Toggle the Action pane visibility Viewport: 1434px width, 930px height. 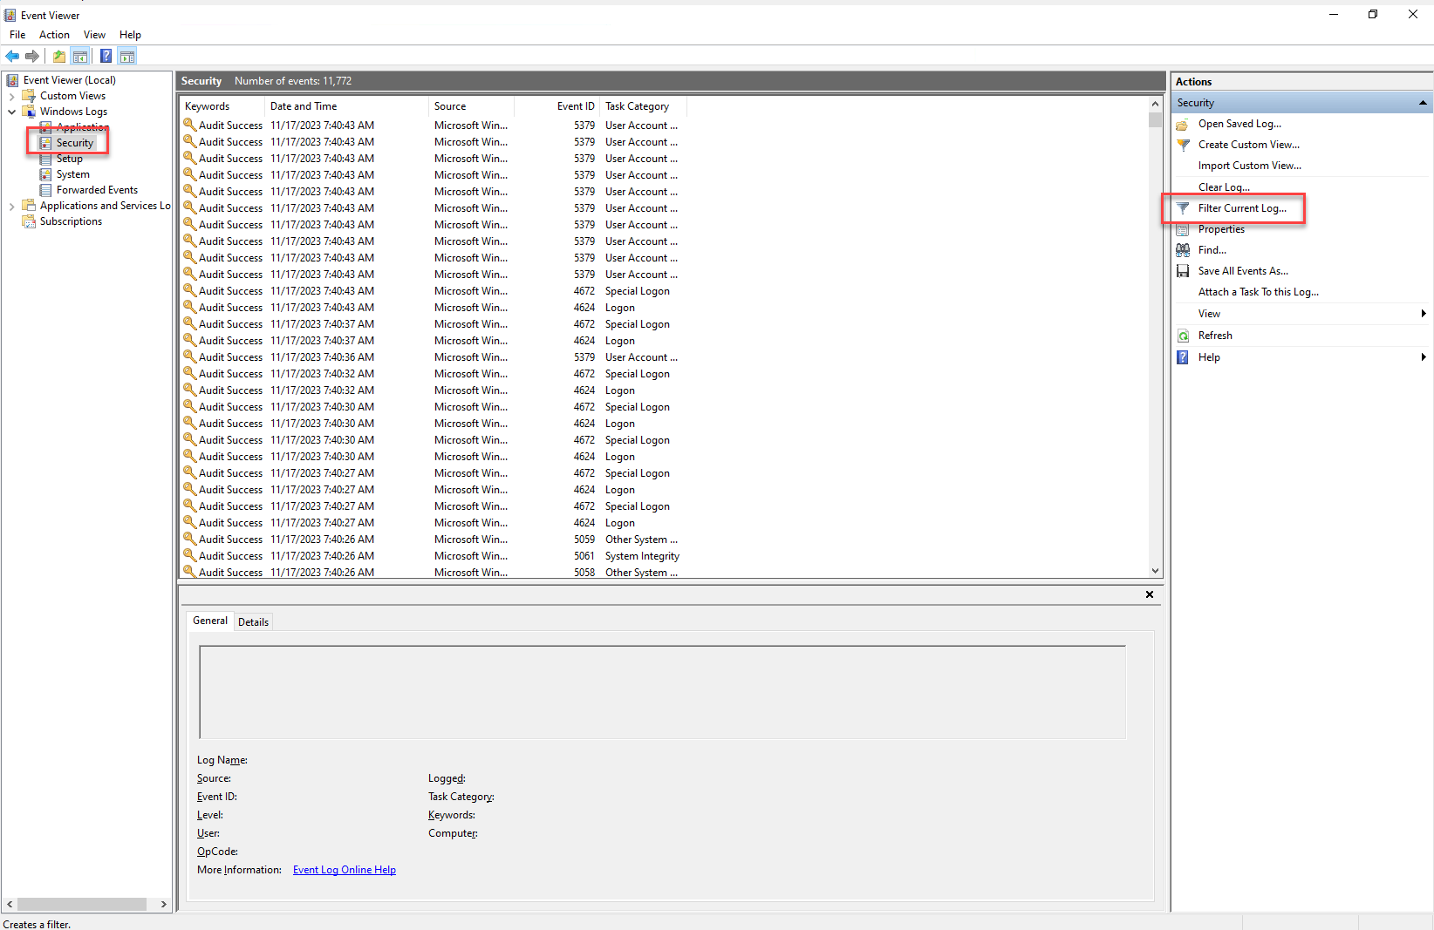click(127, 56)
